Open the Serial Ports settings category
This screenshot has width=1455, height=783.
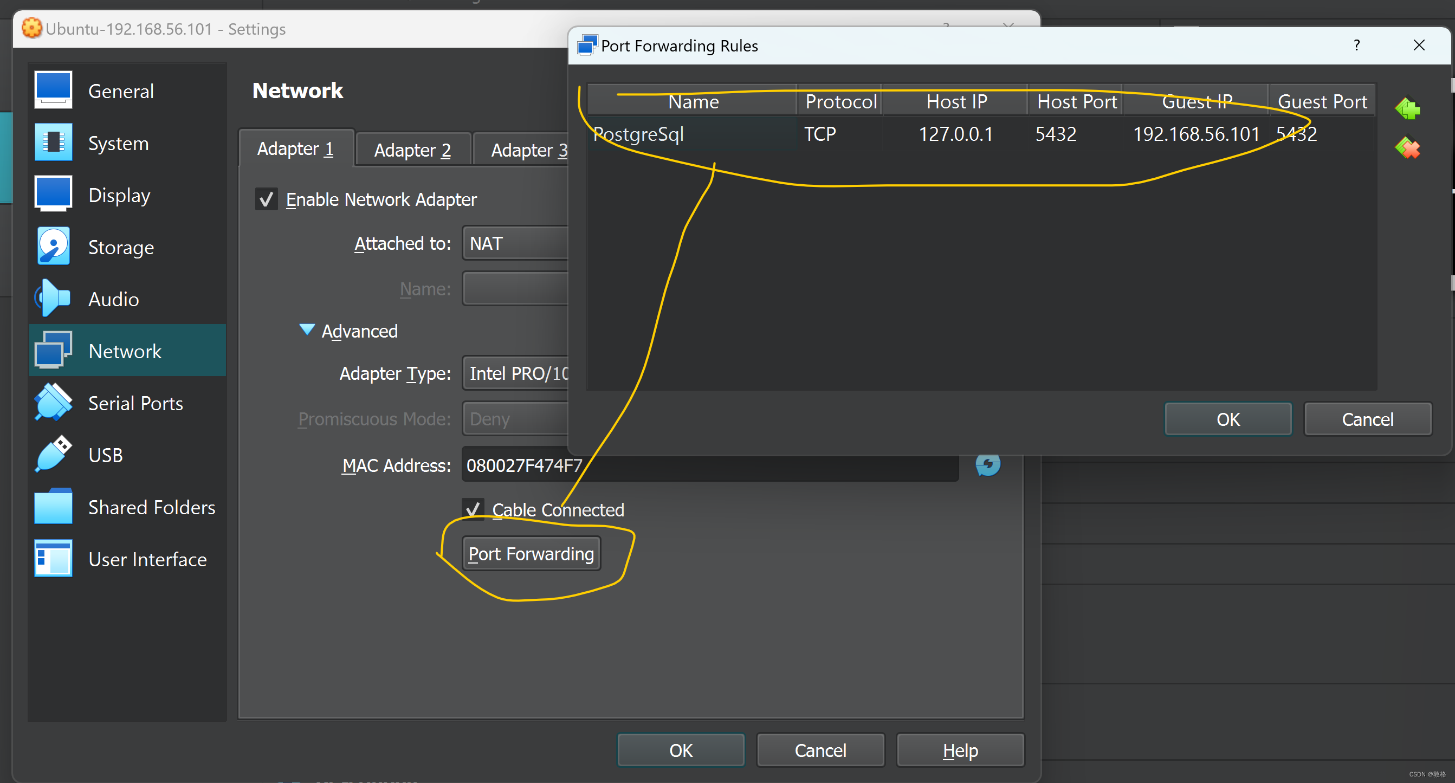click(x=135, y=403)
